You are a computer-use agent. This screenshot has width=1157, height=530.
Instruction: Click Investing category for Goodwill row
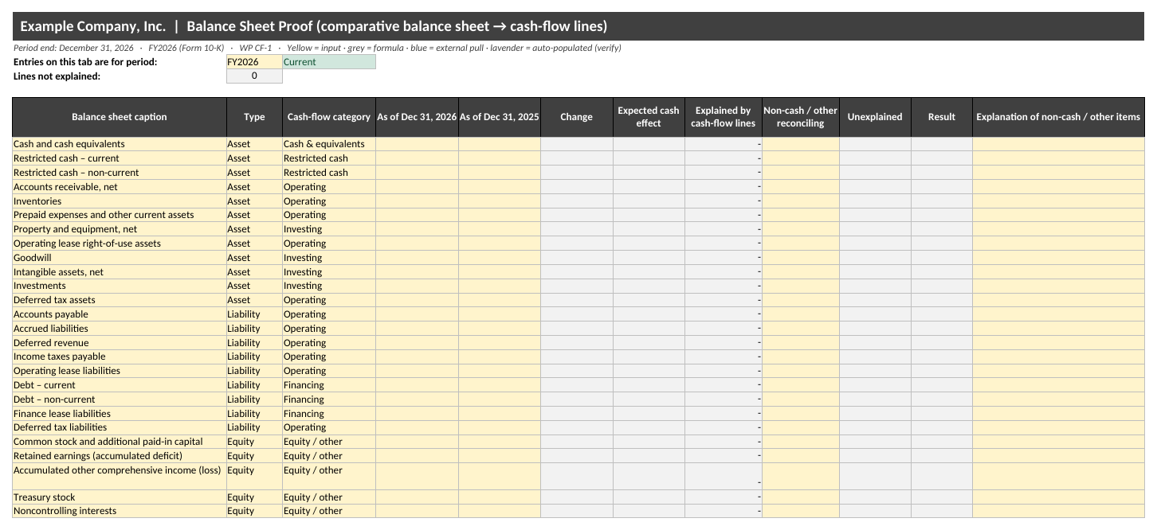click(329, 258)
